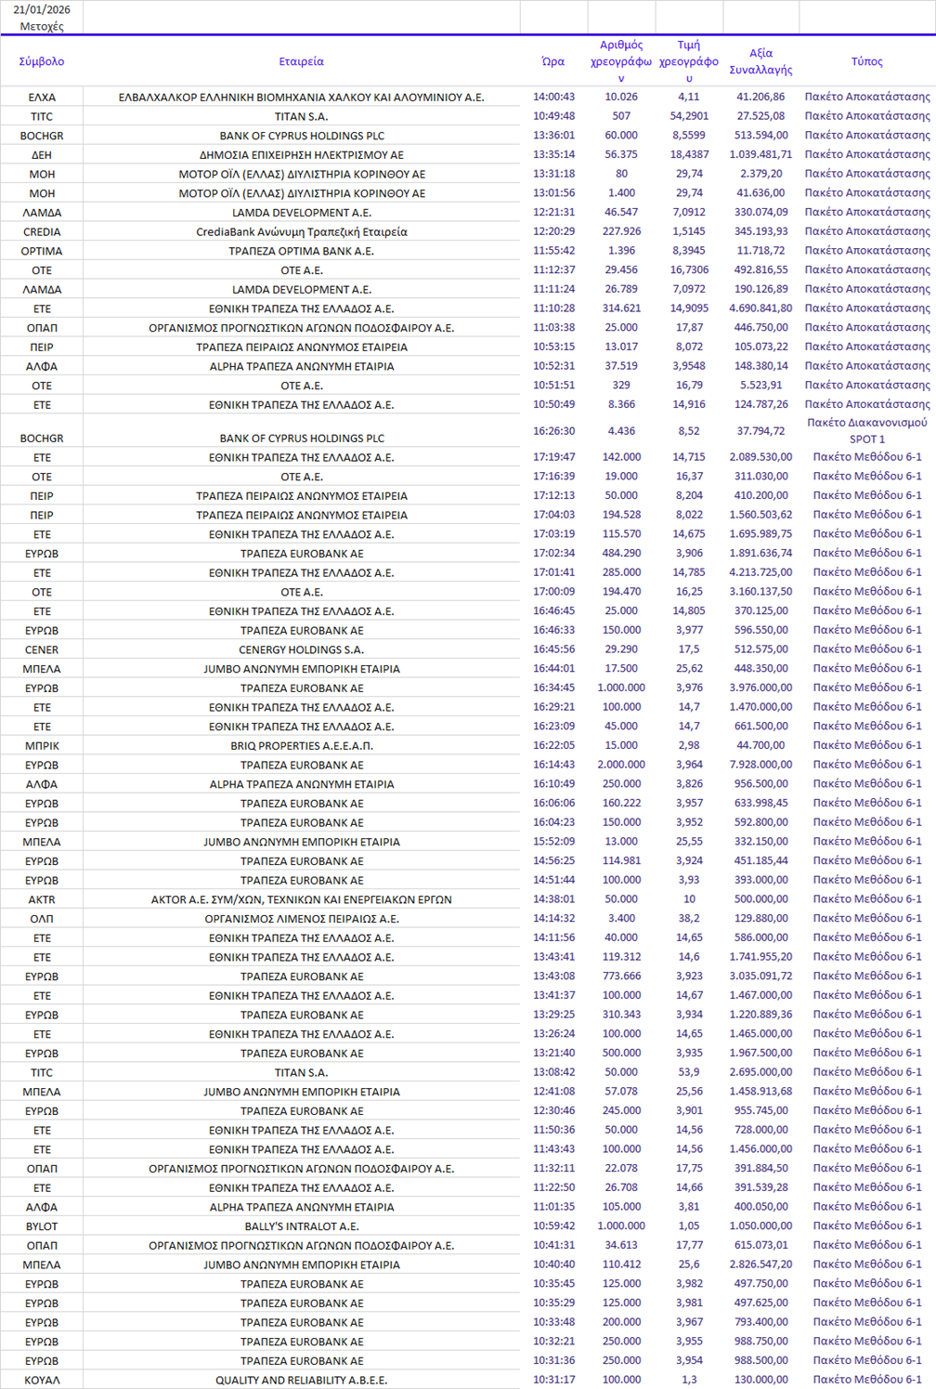Click time cell 11:03:38
936x1389 pixels.
pos(553,327)
